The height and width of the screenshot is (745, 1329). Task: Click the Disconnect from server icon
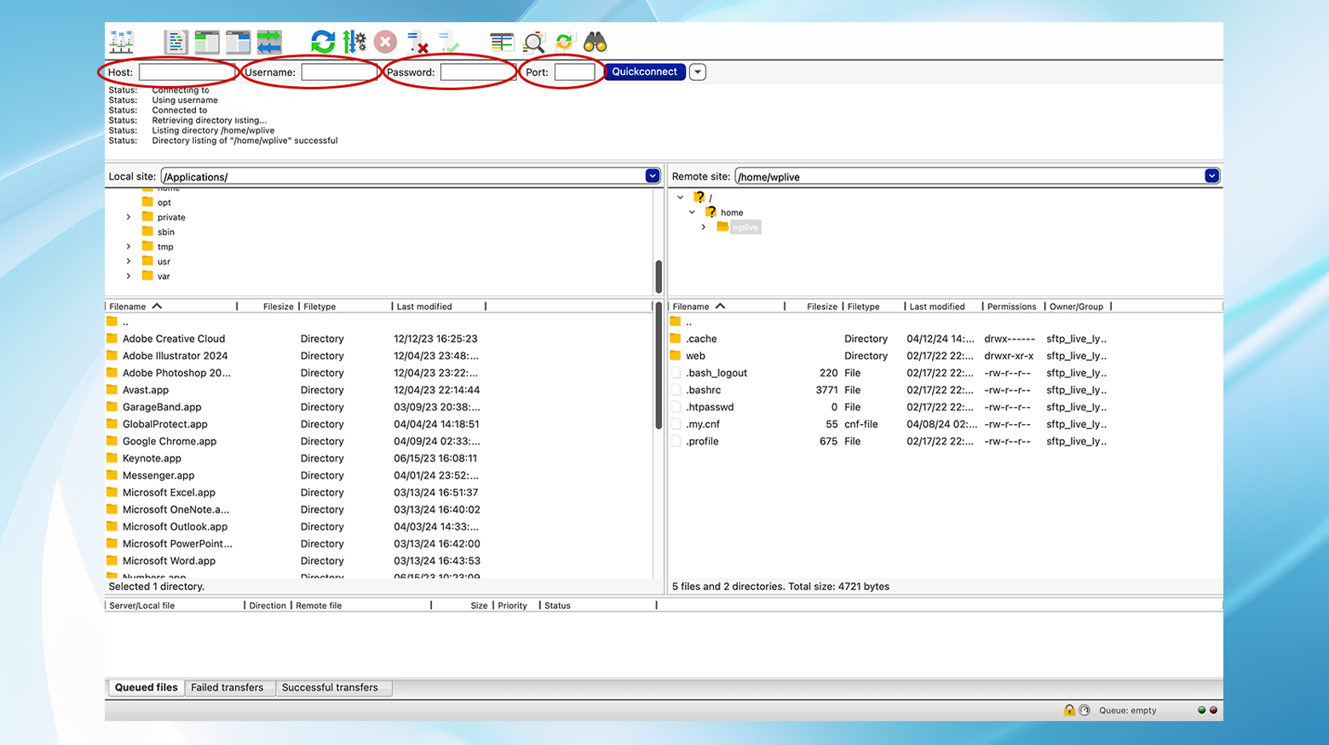(x=417, y=42)
